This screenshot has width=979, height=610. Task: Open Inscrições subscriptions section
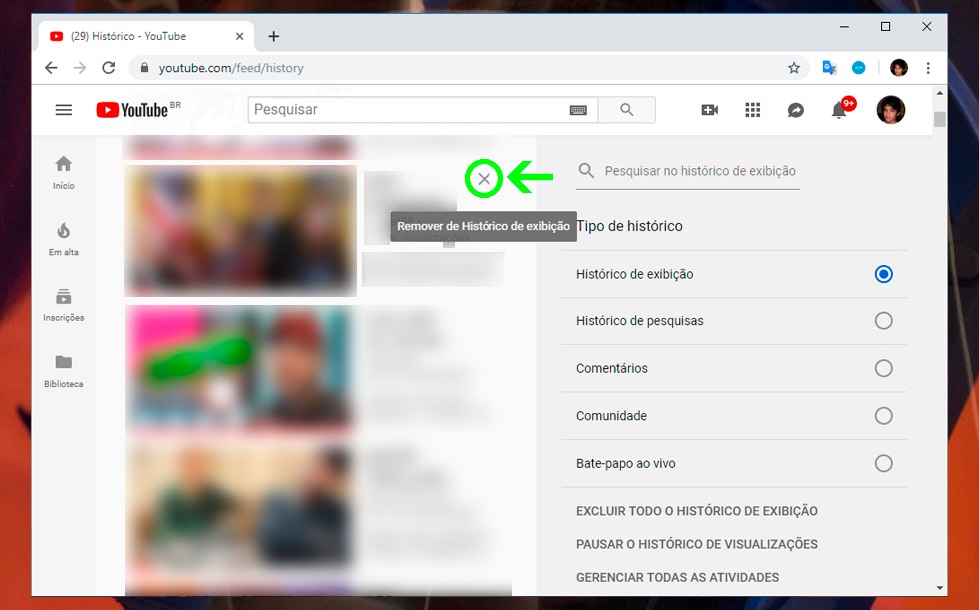pyautogui.click(x=64, y=305)
